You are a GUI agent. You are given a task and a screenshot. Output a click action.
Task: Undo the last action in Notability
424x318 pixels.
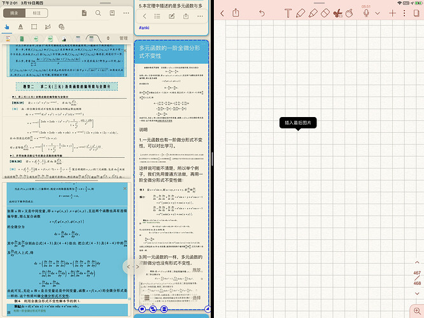pos(262,13)
